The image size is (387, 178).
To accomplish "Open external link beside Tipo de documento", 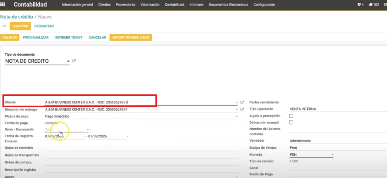I will pos(74,61).
